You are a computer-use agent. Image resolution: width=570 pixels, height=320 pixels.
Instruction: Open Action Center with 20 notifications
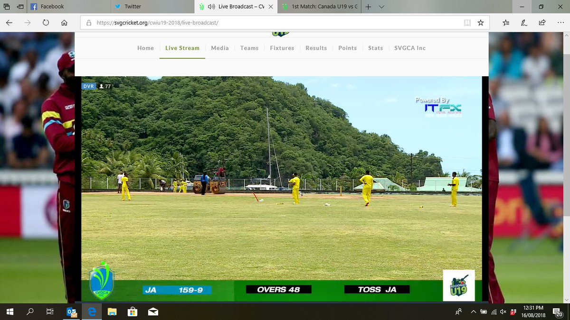557,312
